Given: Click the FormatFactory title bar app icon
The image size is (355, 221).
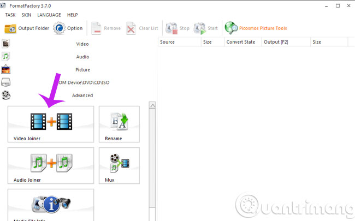Looking at the screenshot, I should 3,5.
